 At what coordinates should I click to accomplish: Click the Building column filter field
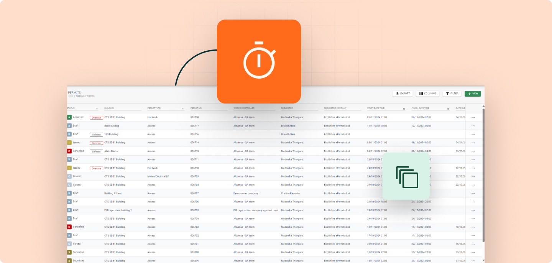[123, 108]
